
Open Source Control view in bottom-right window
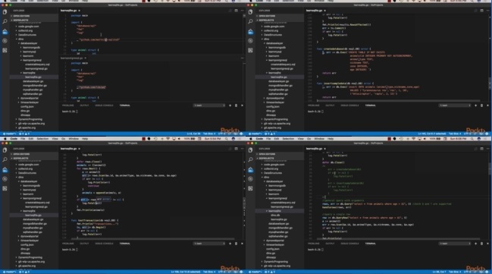(250, 170)
